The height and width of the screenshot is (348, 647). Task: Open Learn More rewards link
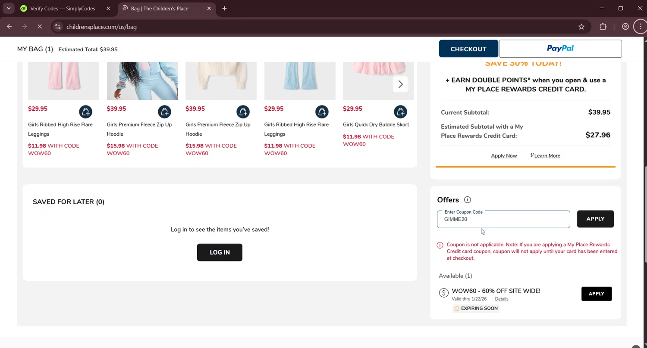tap(547, 155)
